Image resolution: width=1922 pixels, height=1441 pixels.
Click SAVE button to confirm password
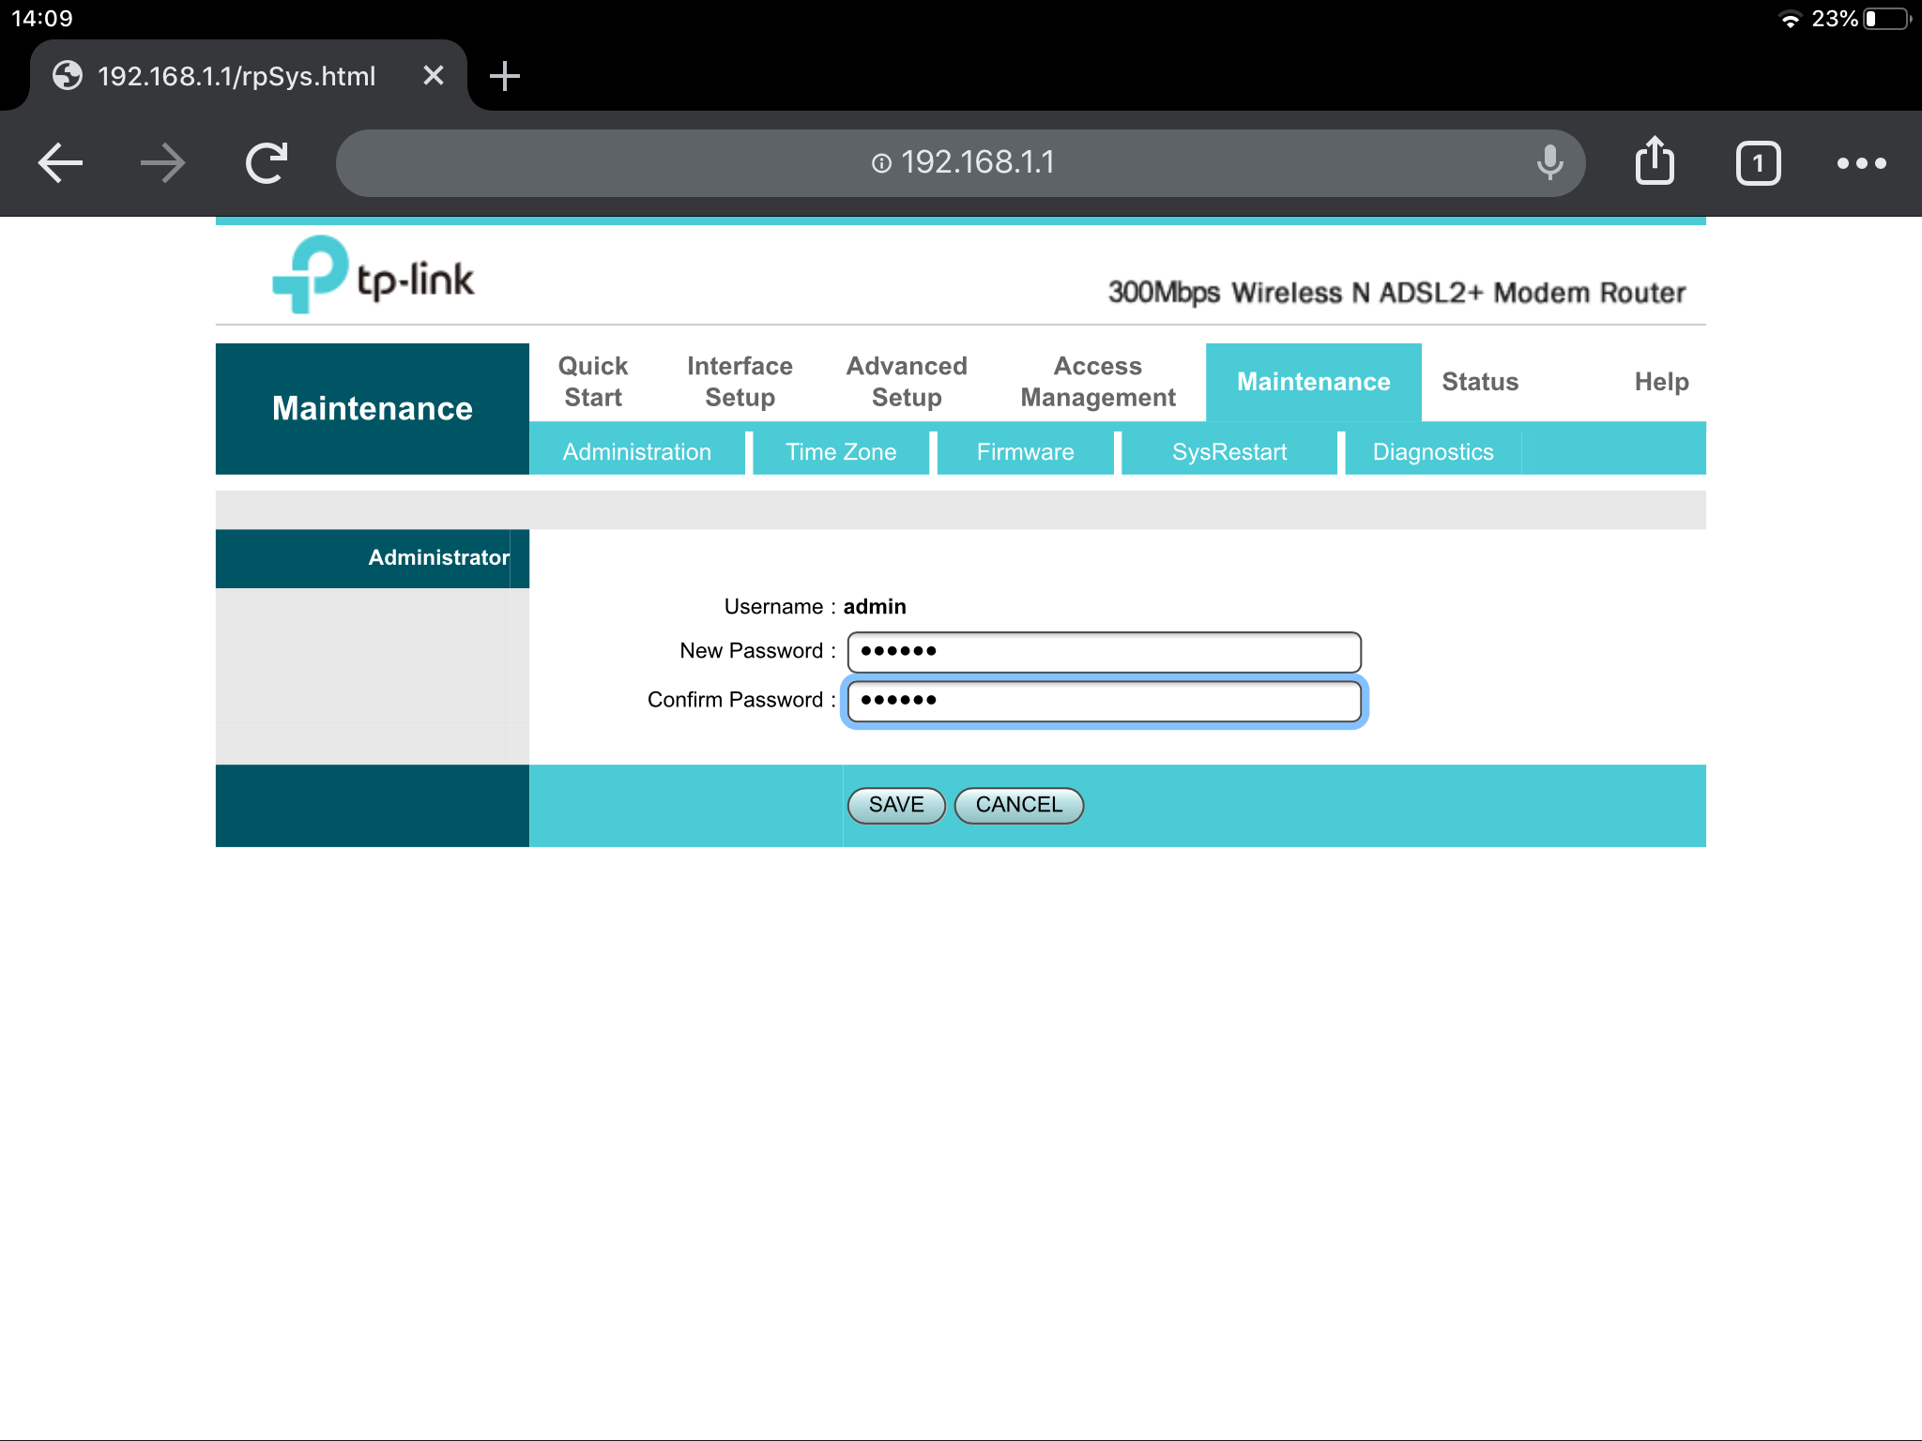coord(894,804)
